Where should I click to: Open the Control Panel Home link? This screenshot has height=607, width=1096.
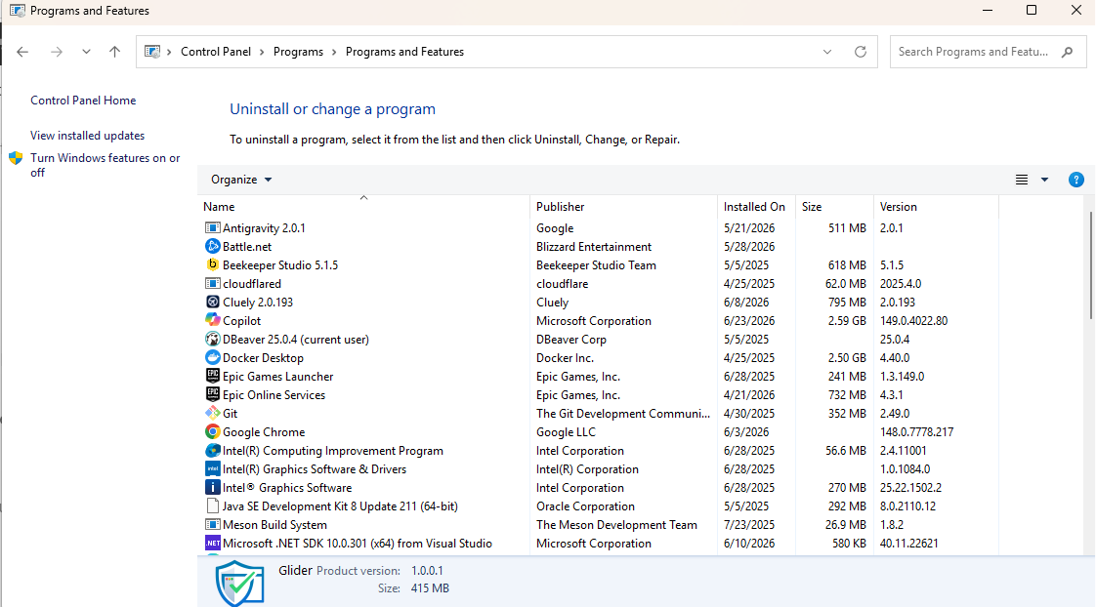(83, 101)
